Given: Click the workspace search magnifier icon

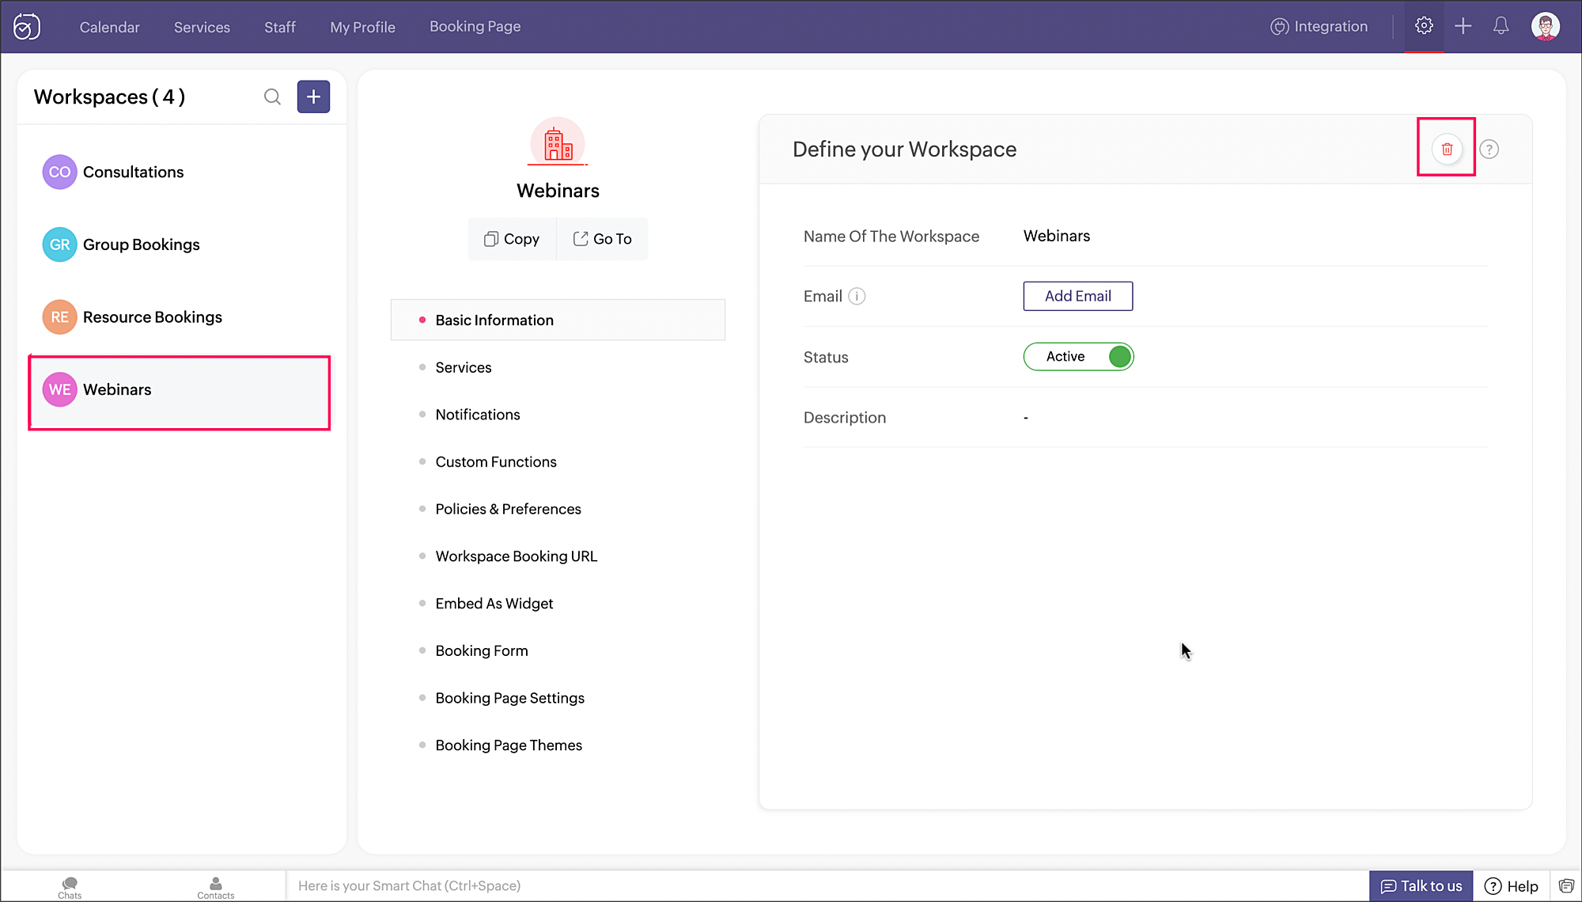Looking at the screenshot, I should (x=272, y=97).
